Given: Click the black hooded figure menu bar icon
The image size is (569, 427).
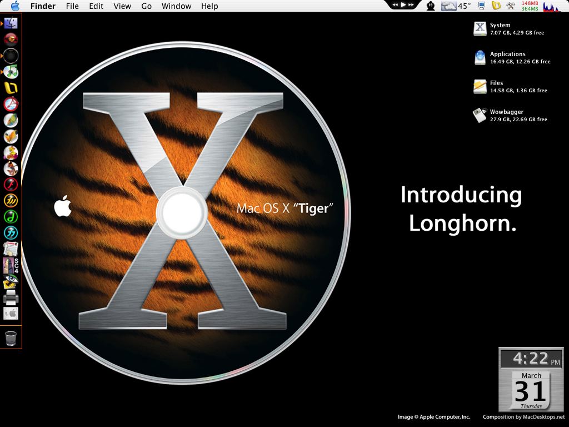Looking at the screenshot, I should 431,6.
